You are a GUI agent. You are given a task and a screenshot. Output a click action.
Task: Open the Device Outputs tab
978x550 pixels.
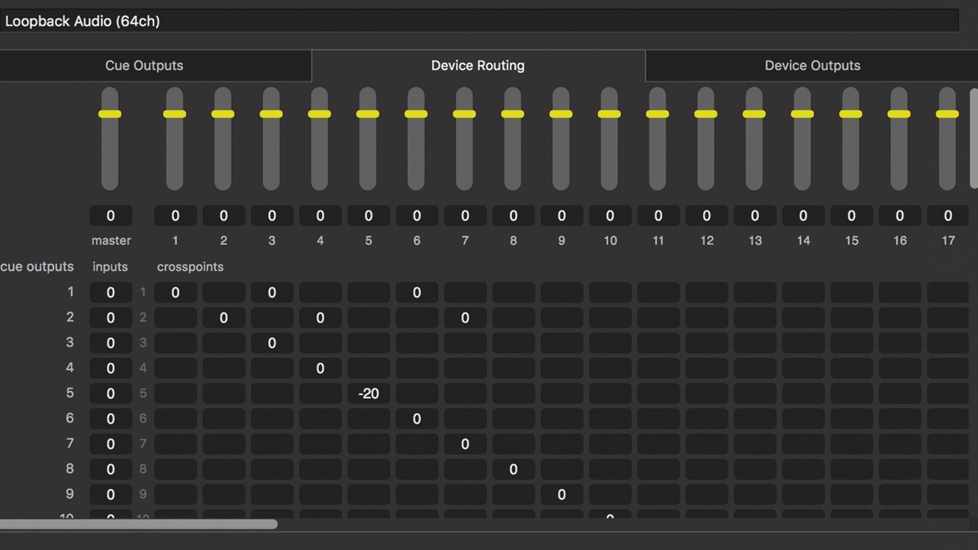[x=812, y=66]
